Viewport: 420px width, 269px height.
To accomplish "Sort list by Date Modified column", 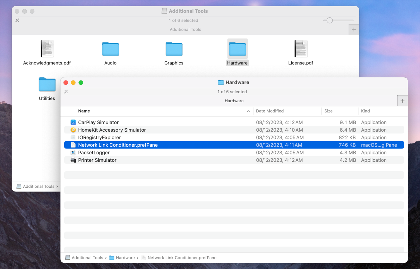I will (270, 111).
